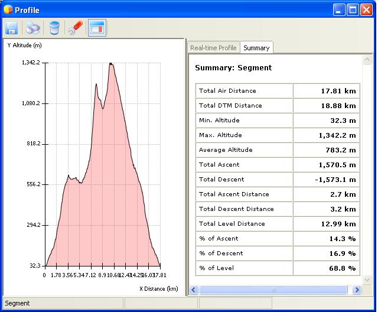378x312 pixels.
Task: Click the '% of Level' label
Action: (216, 268)
